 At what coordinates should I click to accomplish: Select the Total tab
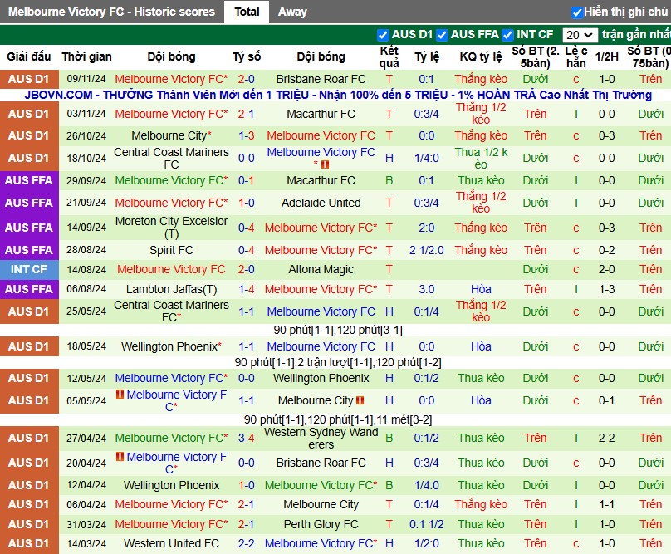pyautogui.click(x=247, y=12)
